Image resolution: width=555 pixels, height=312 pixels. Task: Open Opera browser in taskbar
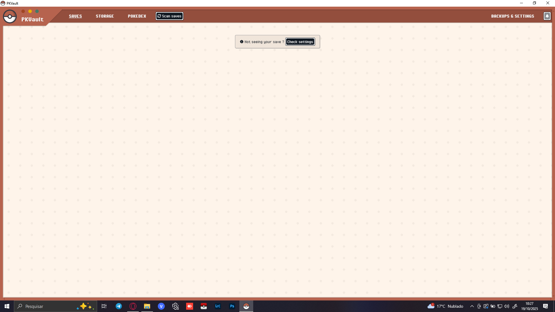point(133,306)
